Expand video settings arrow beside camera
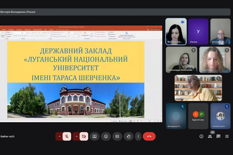 (x=76, y=136)
